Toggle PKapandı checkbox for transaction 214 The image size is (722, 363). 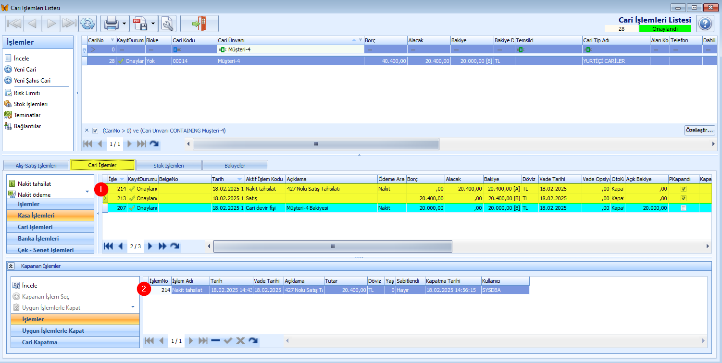coord(684,189)
